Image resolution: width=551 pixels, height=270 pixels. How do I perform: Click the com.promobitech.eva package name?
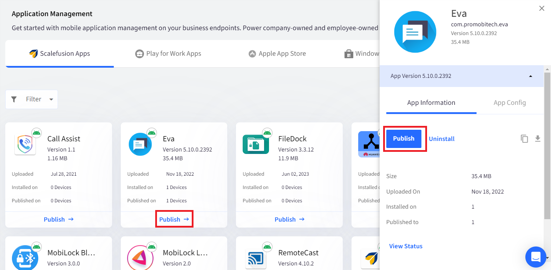[x=479, y=25]
